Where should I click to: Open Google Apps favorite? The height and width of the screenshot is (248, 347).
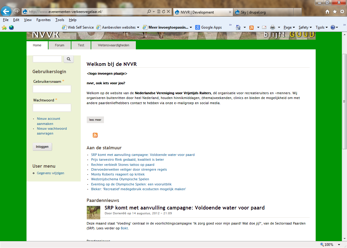(208, 27)
